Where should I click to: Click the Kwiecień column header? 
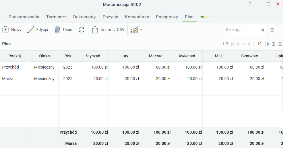[187, 56]
